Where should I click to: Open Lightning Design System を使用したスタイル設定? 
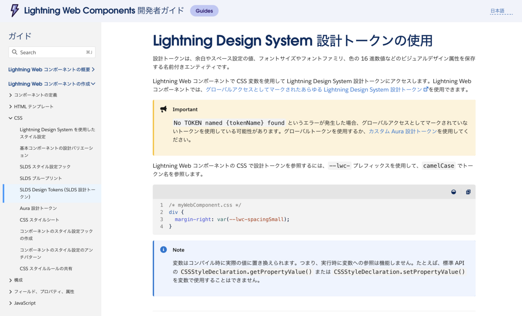pyautogui.click(x=57, y=133)
